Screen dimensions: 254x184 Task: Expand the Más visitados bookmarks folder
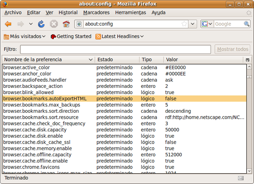(24, 36)
